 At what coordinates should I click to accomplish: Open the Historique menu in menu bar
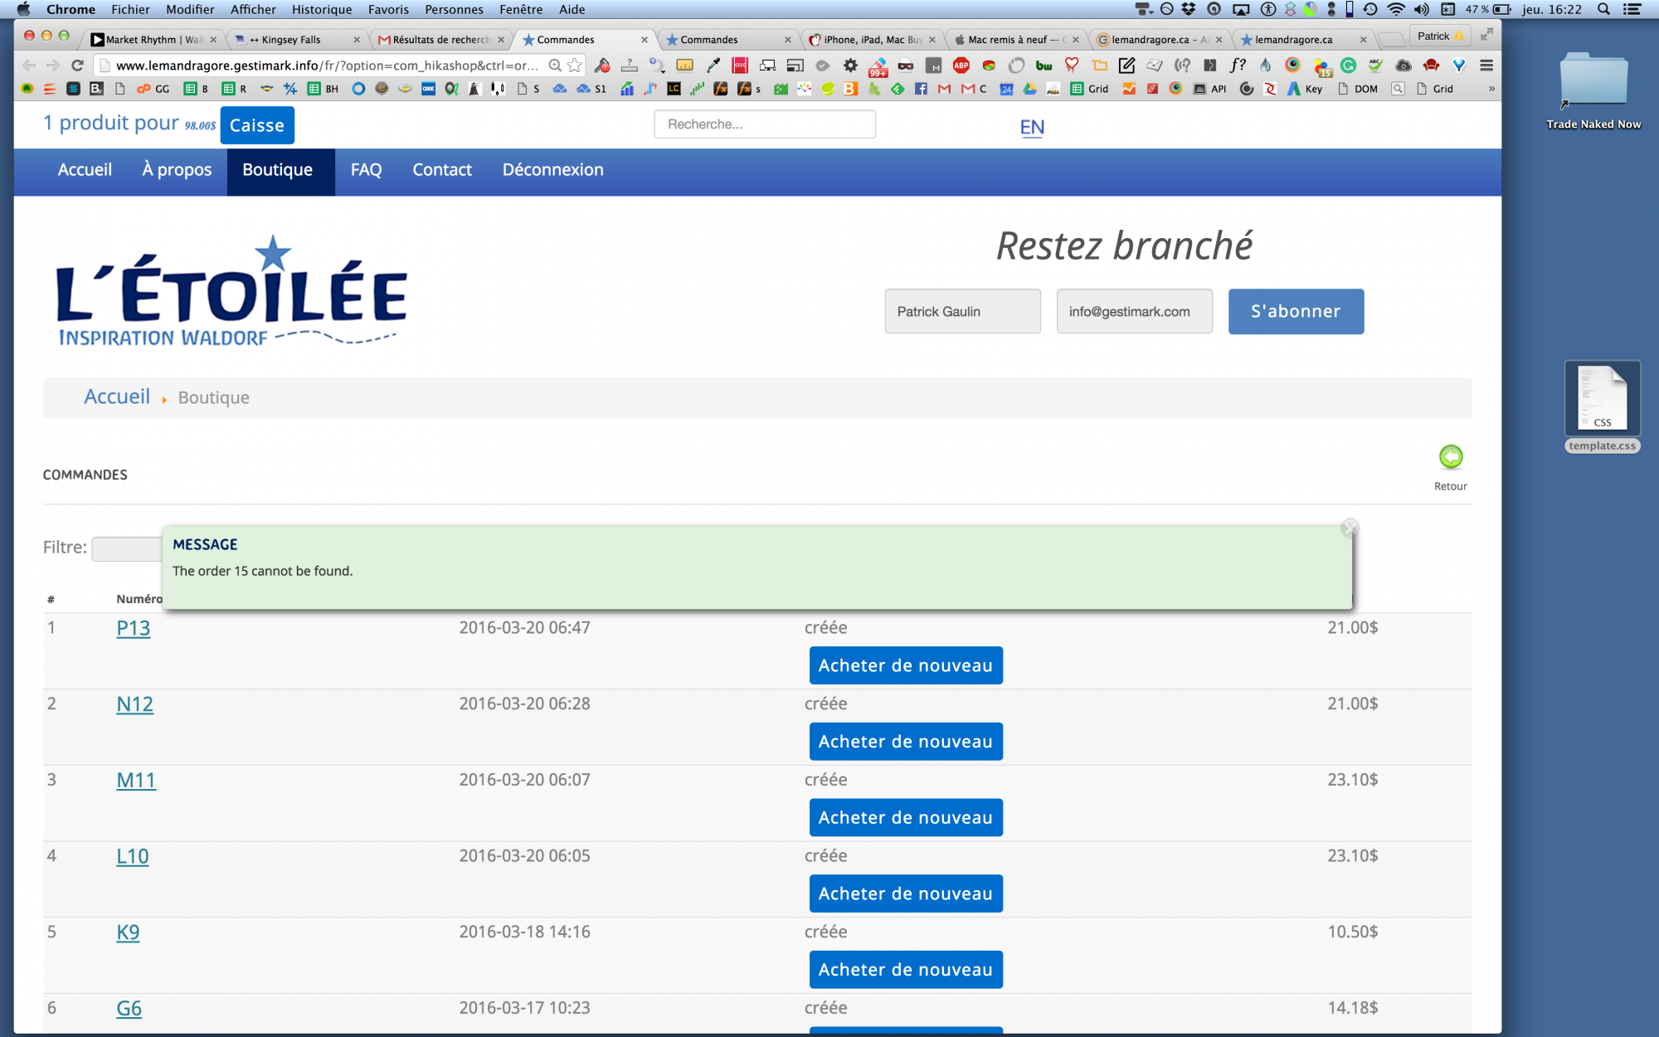321,10
